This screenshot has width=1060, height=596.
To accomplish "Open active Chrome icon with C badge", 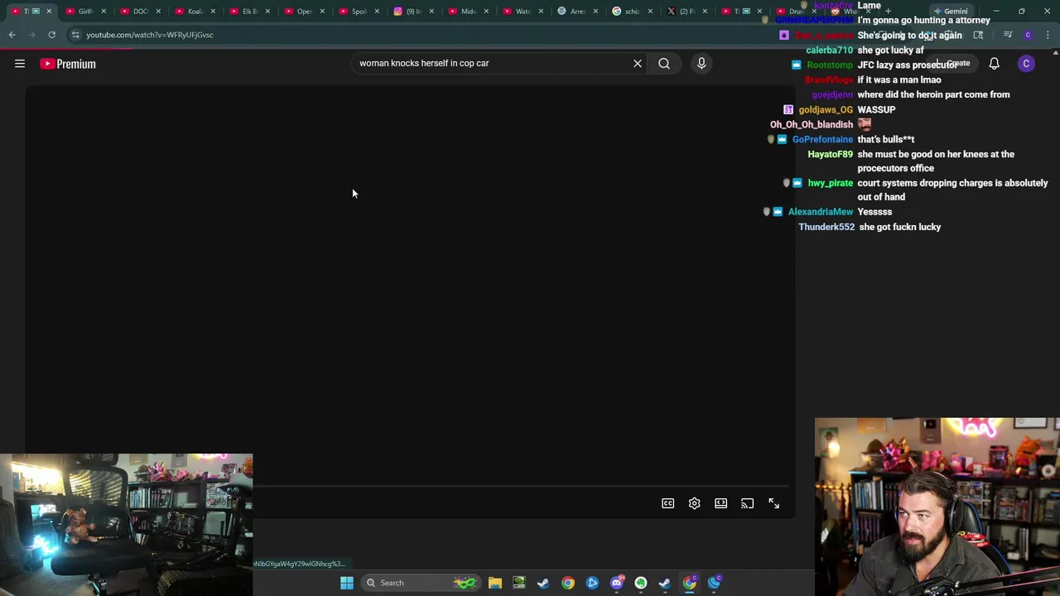I will [690, 583].
